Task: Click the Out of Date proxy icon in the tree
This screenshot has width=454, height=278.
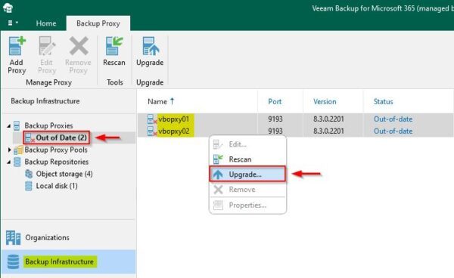Action: (x=29, y=137)
